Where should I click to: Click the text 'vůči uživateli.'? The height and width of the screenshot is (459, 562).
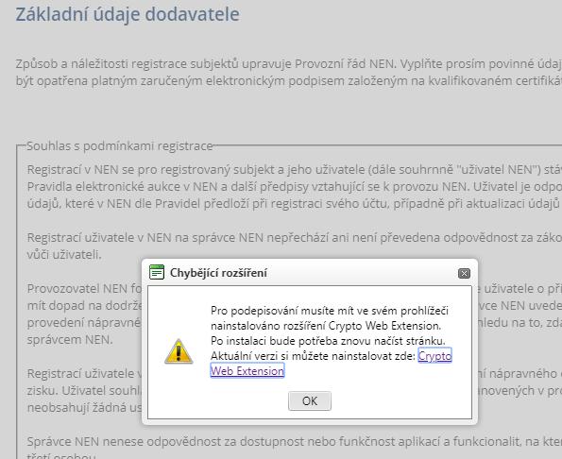[x=64, y=255]
